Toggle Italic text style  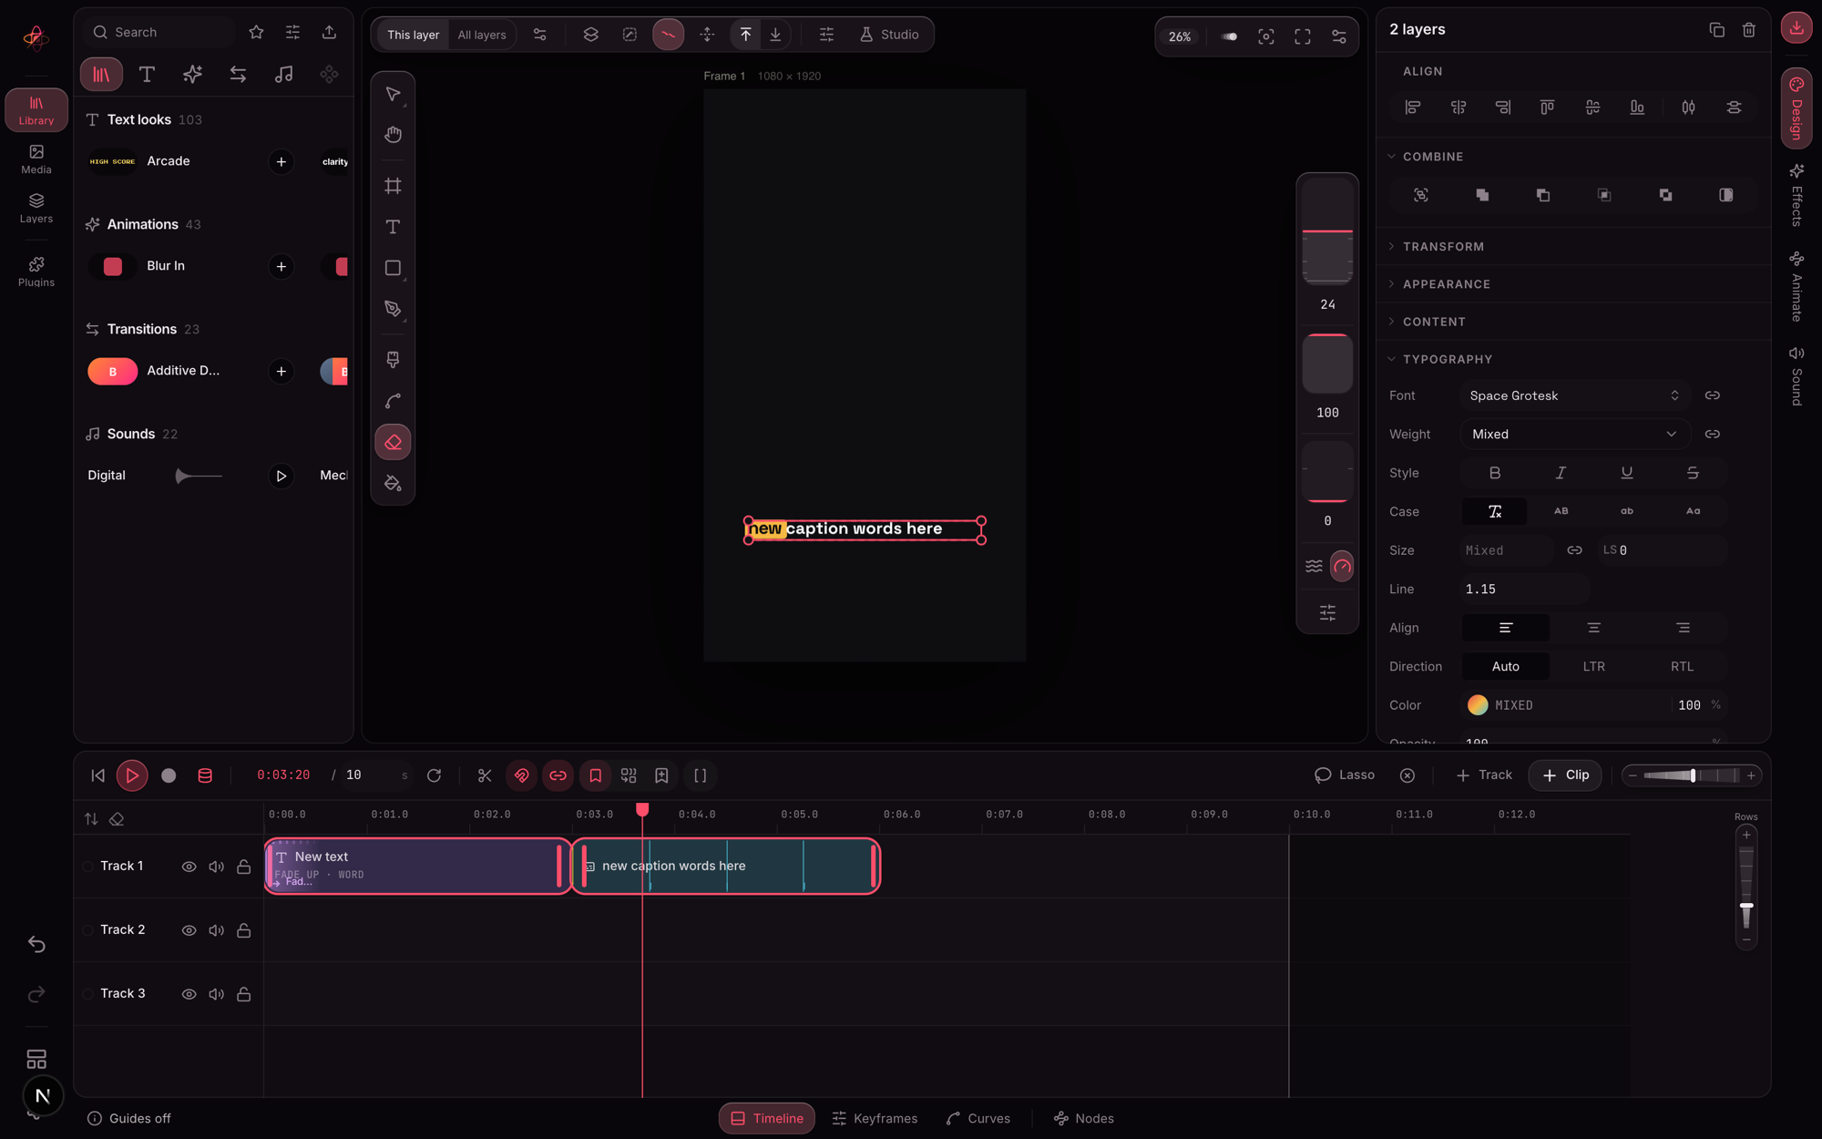1561,473
